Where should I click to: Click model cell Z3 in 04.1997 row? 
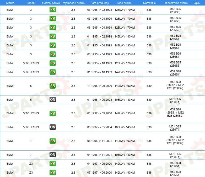[31, 164]
